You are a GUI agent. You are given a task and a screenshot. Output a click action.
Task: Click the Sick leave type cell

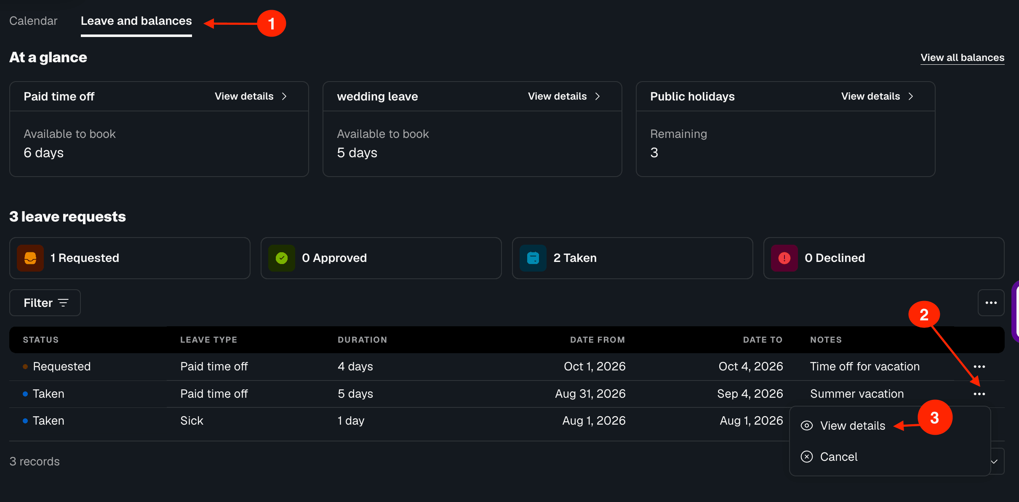[192, 421]
